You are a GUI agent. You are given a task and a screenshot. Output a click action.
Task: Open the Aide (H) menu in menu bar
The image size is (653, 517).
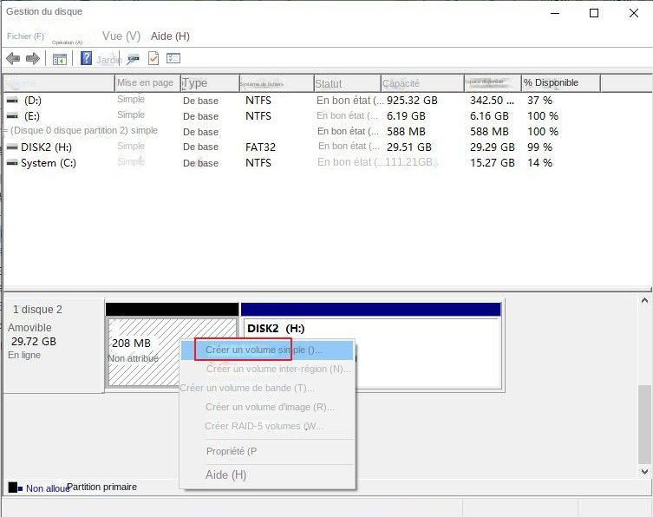[x=170, y=36]
